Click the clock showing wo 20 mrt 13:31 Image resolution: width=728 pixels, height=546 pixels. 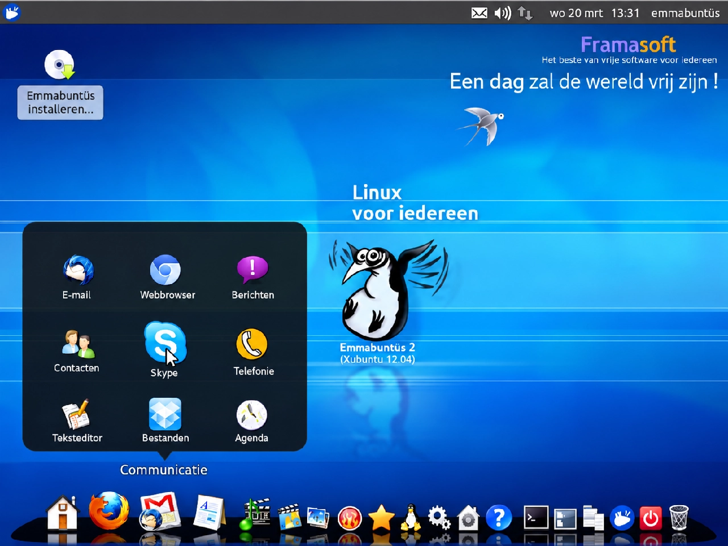[x=594, y=12]
